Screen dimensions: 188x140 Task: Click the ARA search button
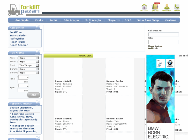pos(34,95)
